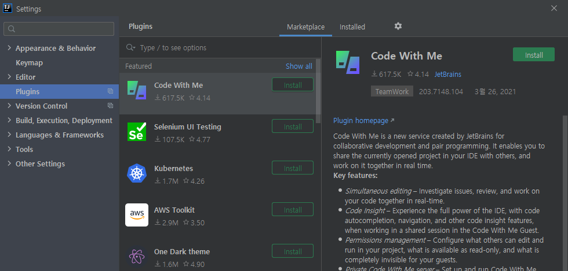568x271 pixels.
Task: Click the copy icon beside Plugins setting
Action: pyautogui.click(x=111, y=91)
